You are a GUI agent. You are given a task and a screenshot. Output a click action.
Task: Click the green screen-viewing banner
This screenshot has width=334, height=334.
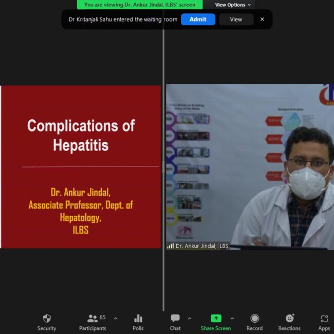140,5
